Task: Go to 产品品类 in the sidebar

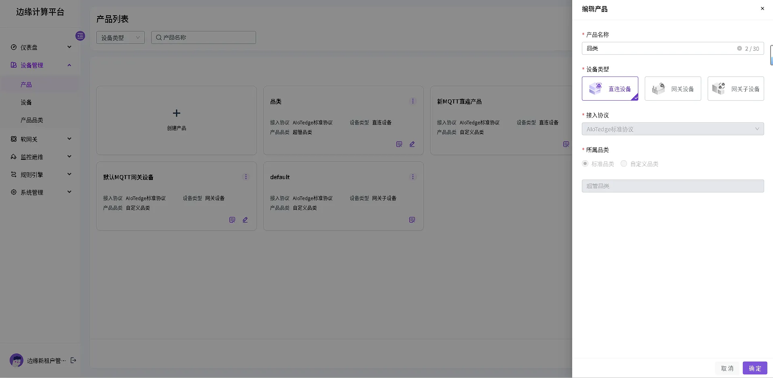Action: (x=32, y=120)
